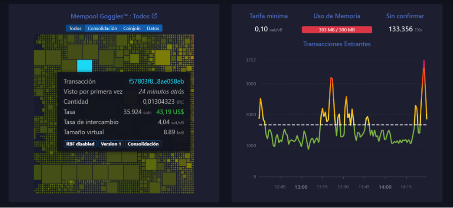Screen dimensions: 454x208
Task: Select the Coinjoin filter tab
Action: pos(132,28)
